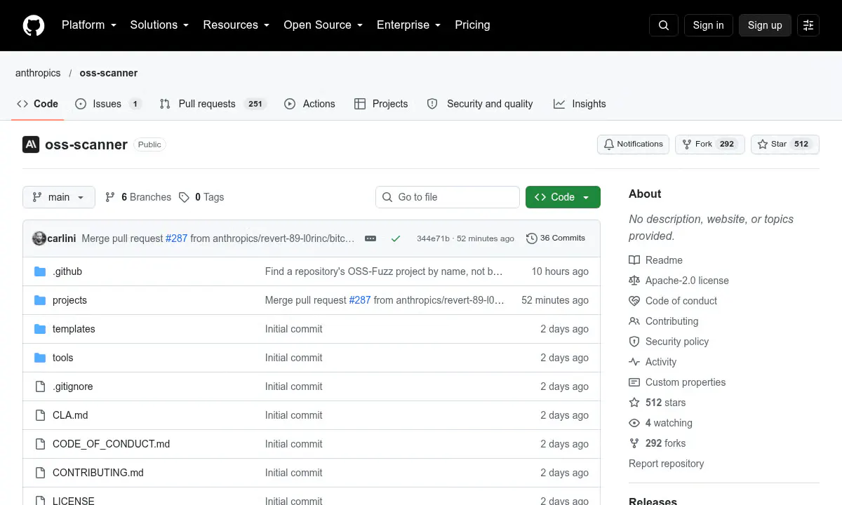Switch to the Security and quality tab
The image size is (842, 505).
(x=480, y=104)
